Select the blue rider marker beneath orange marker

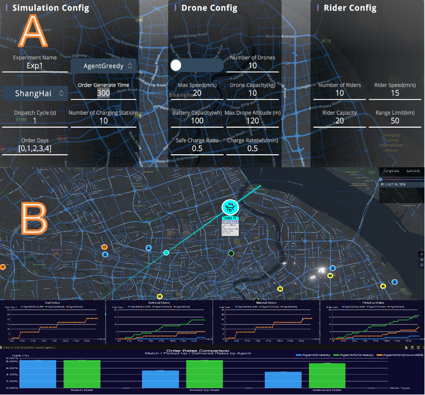click(105, 254)
